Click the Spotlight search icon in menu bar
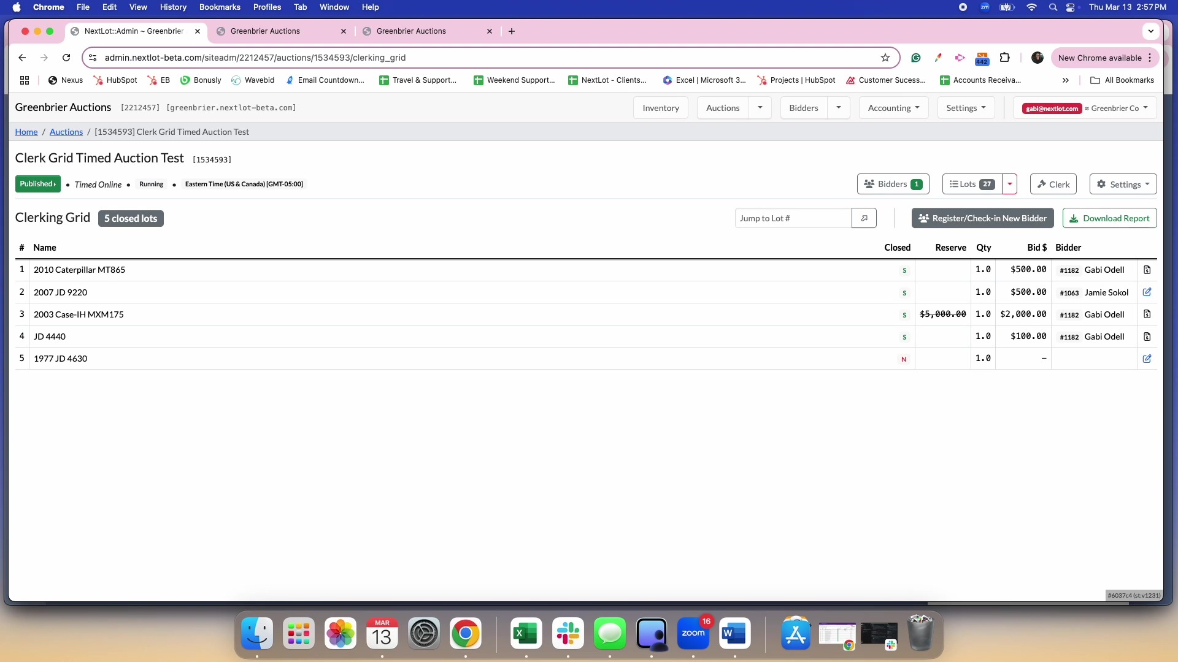Screen dimensions: 1178x662 tap(1053, 7)
